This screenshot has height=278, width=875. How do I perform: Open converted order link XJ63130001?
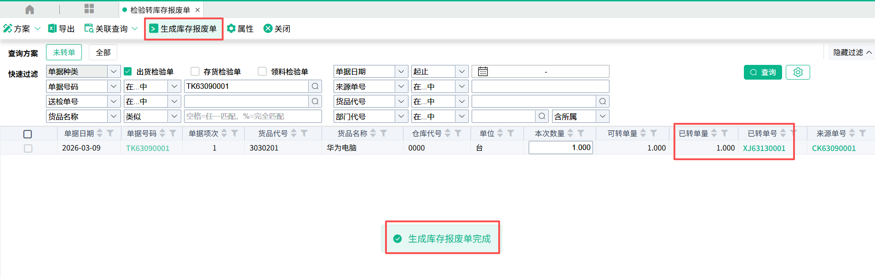point(764,148)
